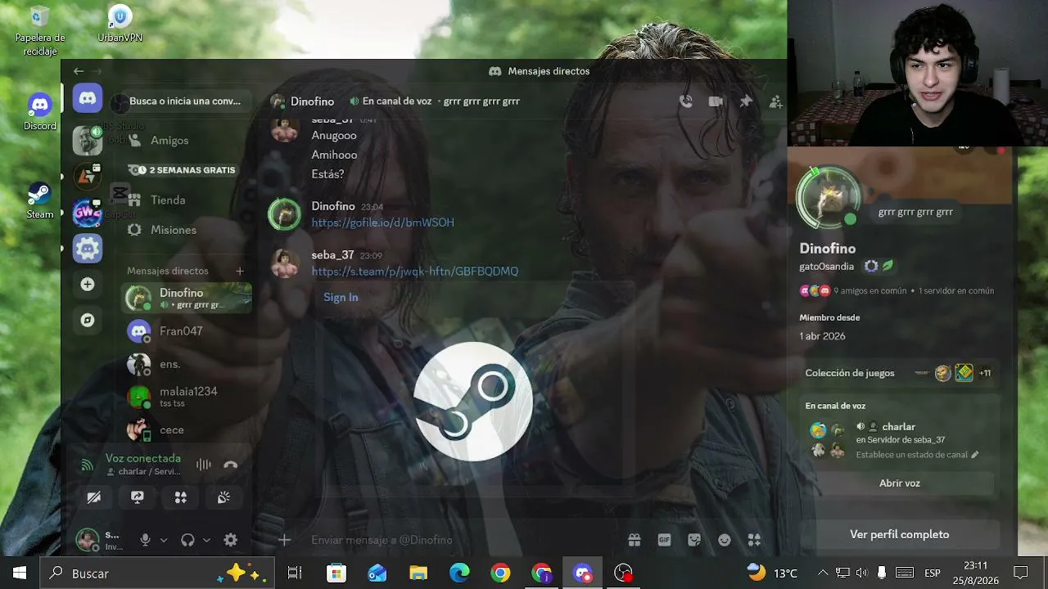Open Dinofino's profile avatar in panel
The width and height of the screenshot is (1048, 589).
tap(829, 198)
